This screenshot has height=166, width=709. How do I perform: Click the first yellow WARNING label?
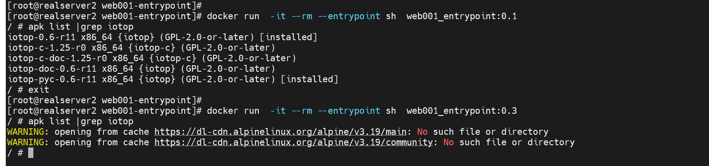tap(26, 132)
